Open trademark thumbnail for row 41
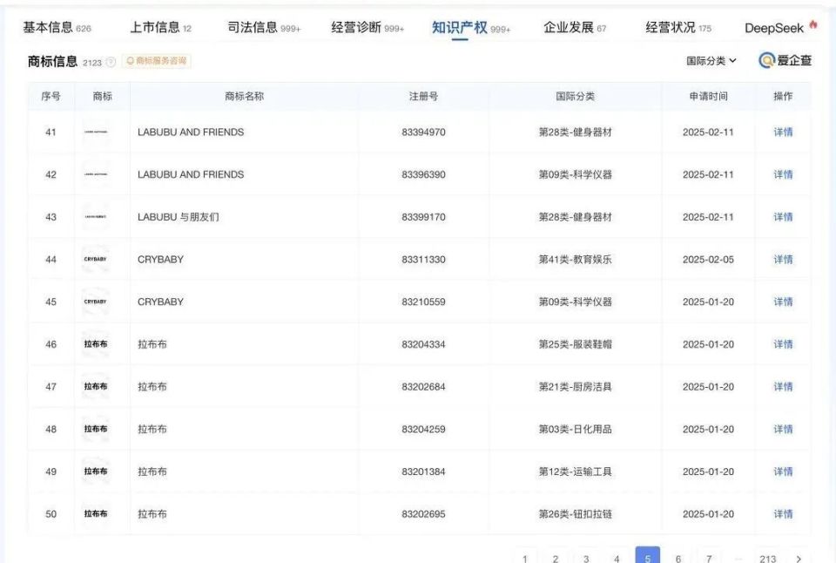The height and width of the screenshot is (563, 836). (x=96, y=132)
